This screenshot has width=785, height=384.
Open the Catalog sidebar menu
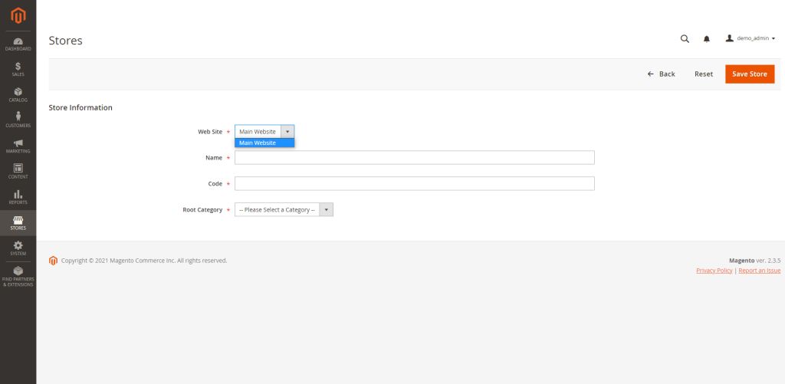tap(18, 95)
